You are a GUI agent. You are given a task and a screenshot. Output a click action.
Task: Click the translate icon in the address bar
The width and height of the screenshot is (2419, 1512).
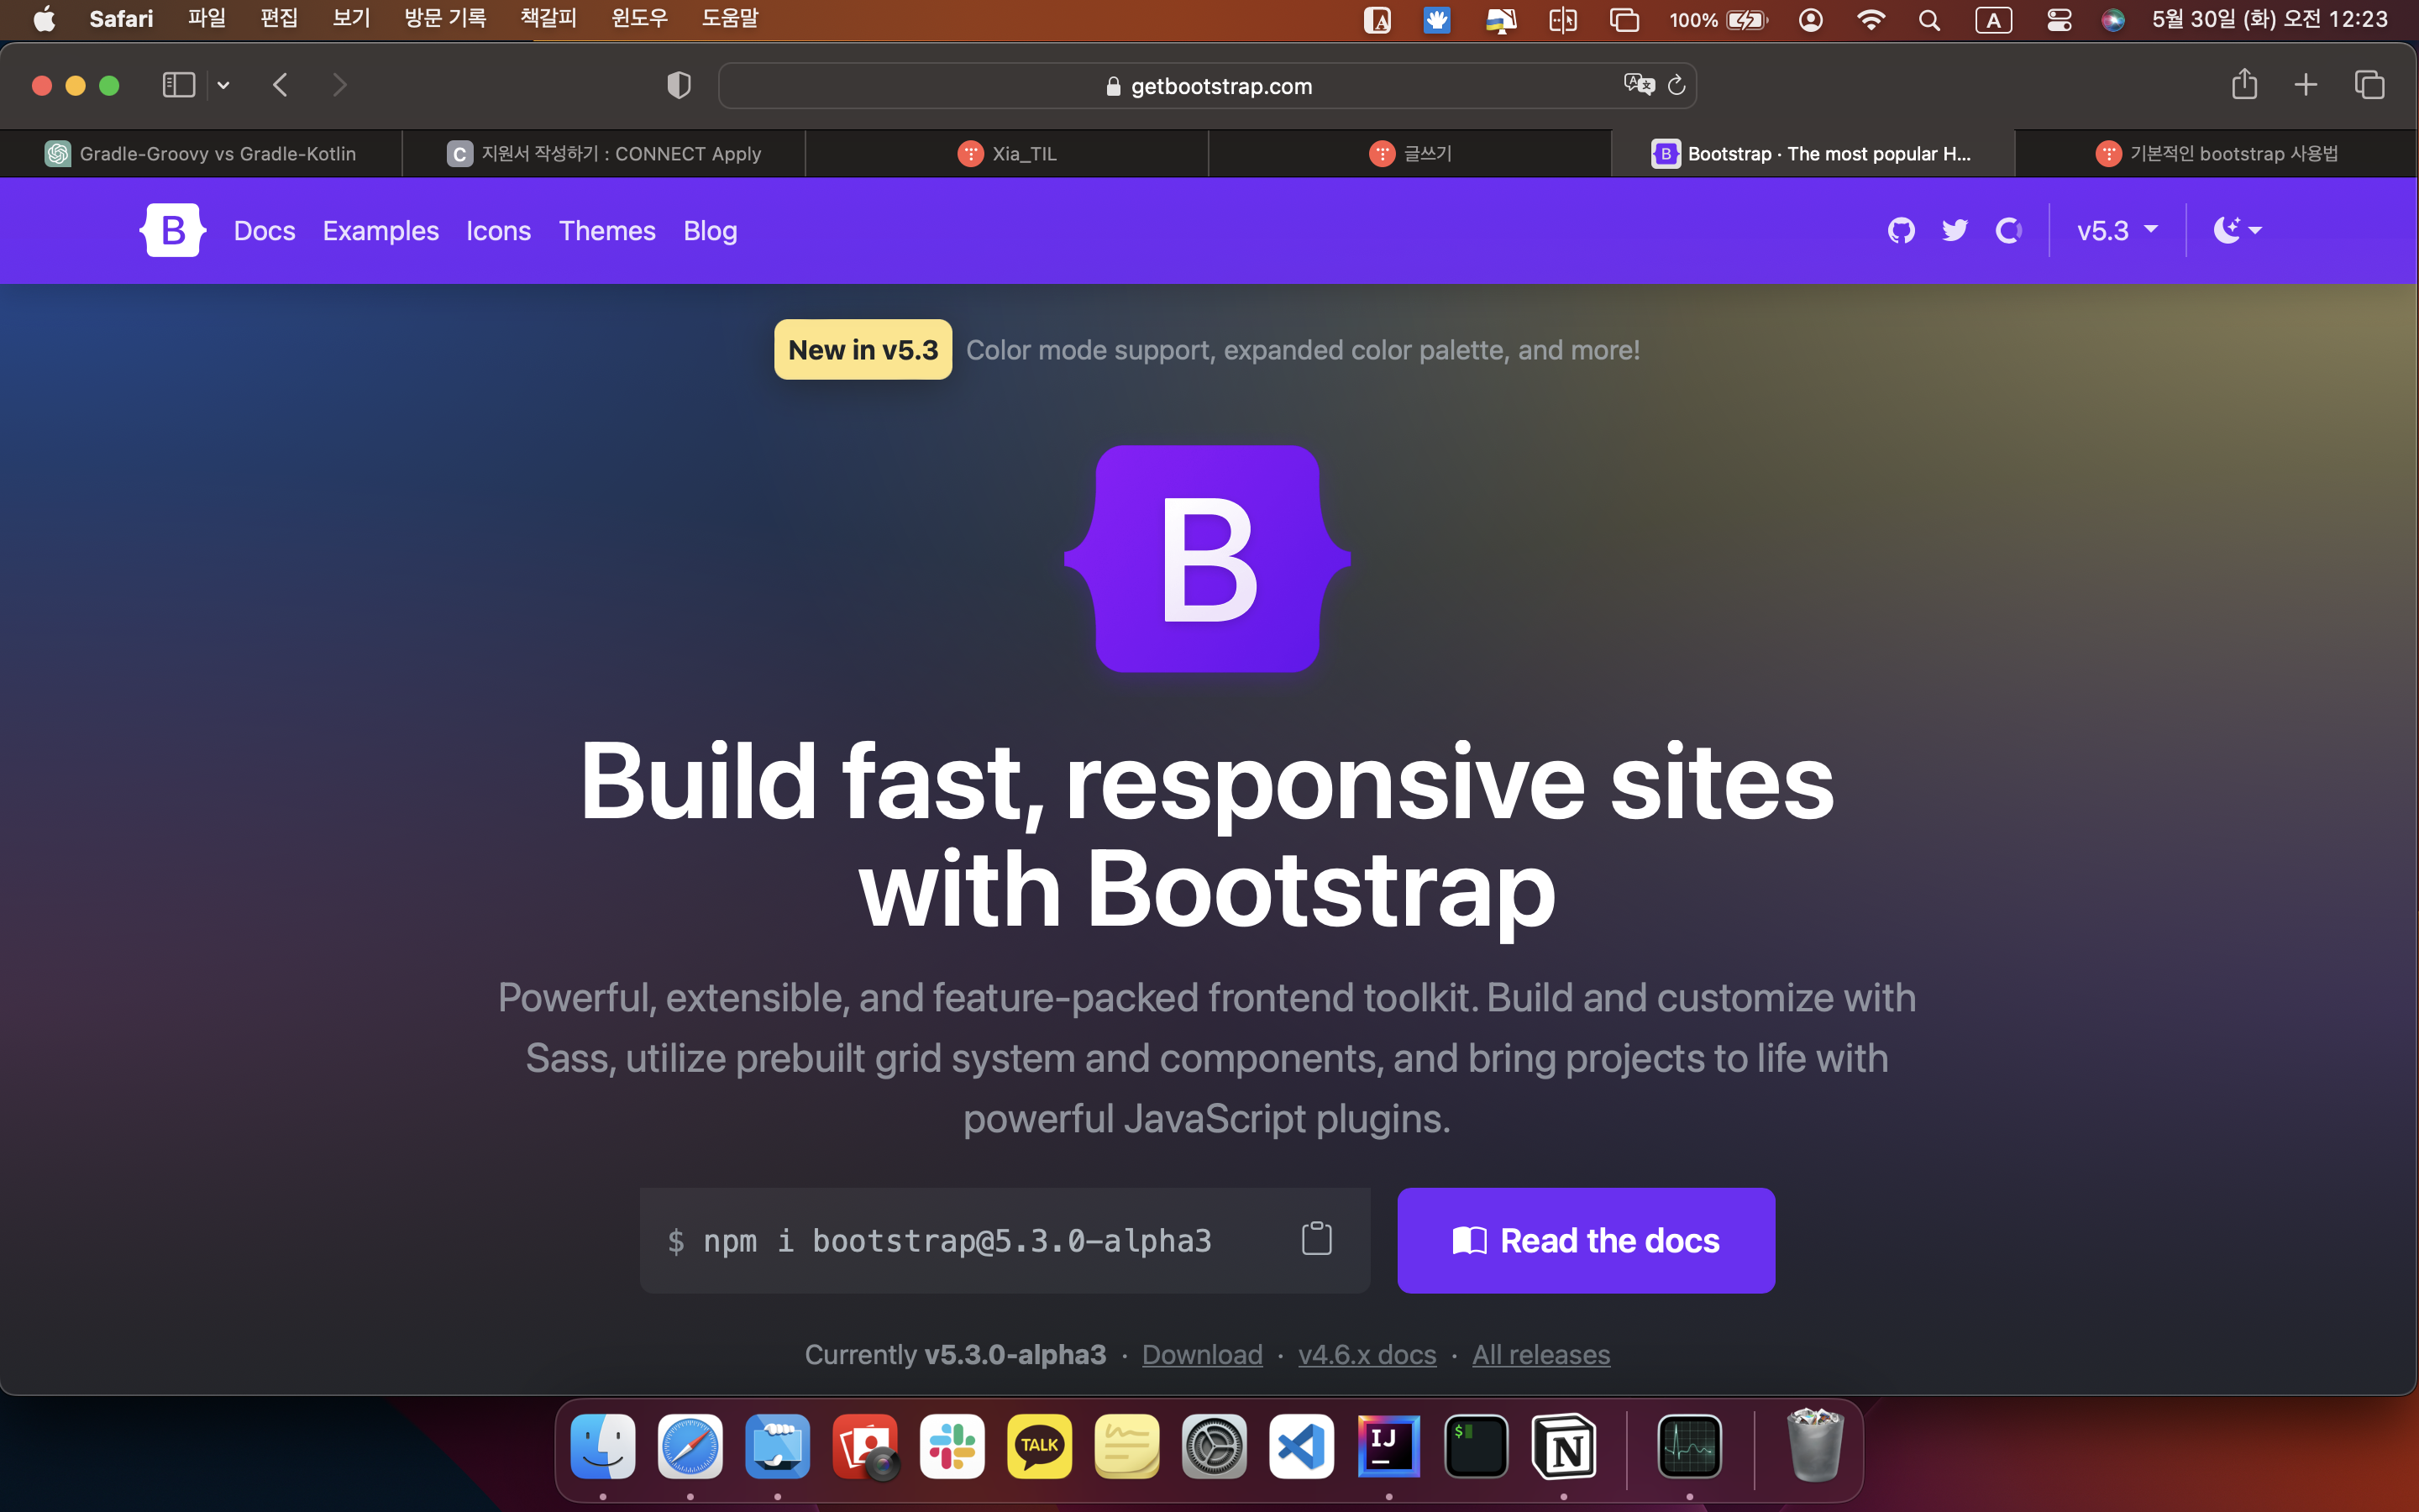click(x=1639, y=84)
